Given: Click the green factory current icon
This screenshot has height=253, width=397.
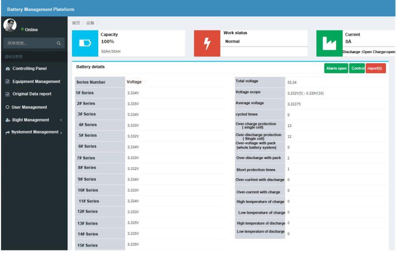Looking at the screenshot, I should point(329,43).
